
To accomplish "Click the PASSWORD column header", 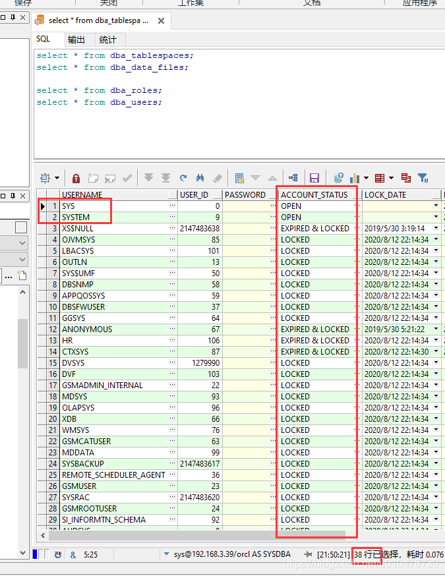I will pos(249,194).
